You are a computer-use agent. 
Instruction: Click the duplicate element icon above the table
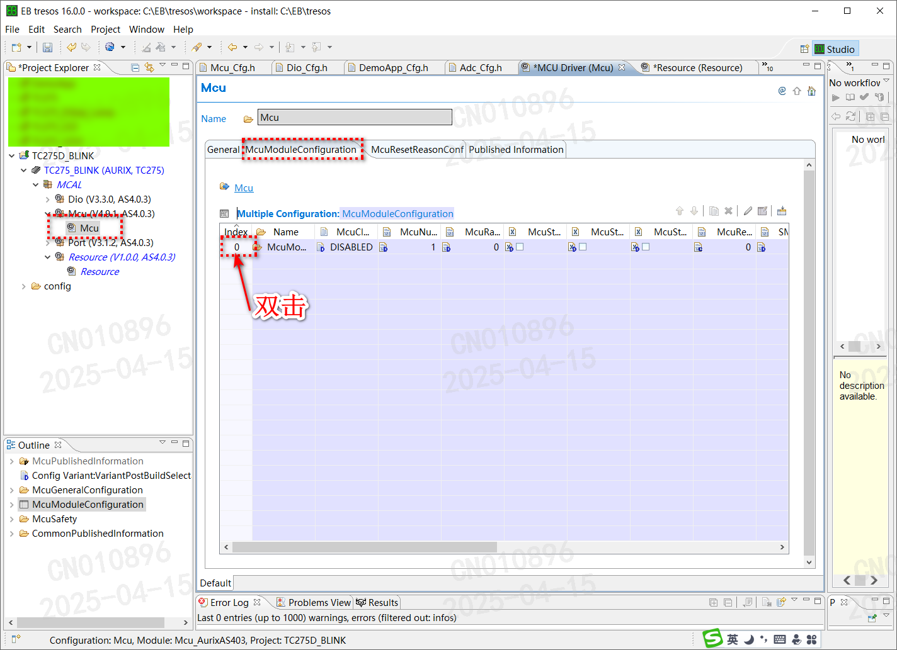pyautogui.click(x=714, y=211)
